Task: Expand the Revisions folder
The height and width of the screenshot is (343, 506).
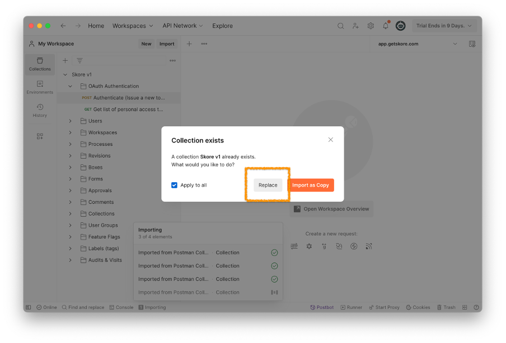Action: click(70, 156)
